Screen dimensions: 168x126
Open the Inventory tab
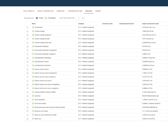[61, 11]
